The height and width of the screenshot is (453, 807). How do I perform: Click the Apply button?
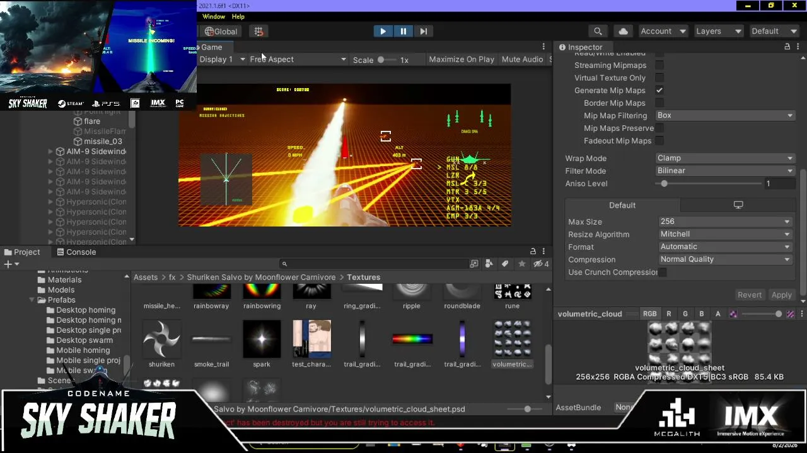[x=782, y=295]
